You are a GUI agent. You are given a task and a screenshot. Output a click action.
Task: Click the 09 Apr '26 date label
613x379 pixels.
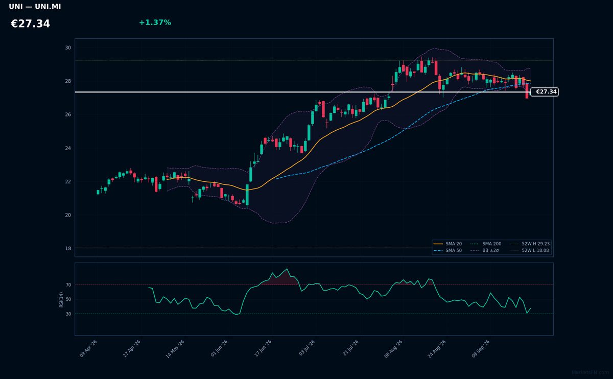tap(88, 349)
